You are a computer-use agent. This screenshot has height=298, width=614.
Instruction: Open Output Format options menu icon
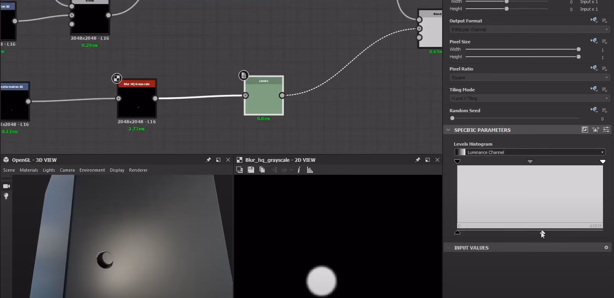(x=605, y=20)
